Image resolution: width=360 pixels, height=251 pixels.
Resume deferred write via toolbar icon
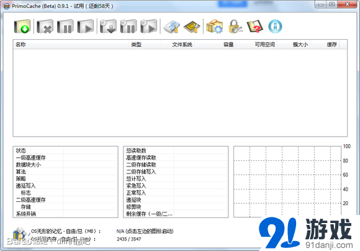[x=149, y=27]
